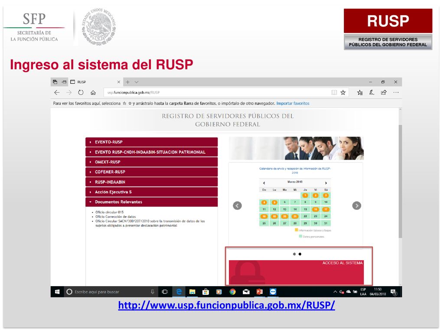Open Microsoft Edge from the taskbar
444x333 pixels.
pos(179,292)
